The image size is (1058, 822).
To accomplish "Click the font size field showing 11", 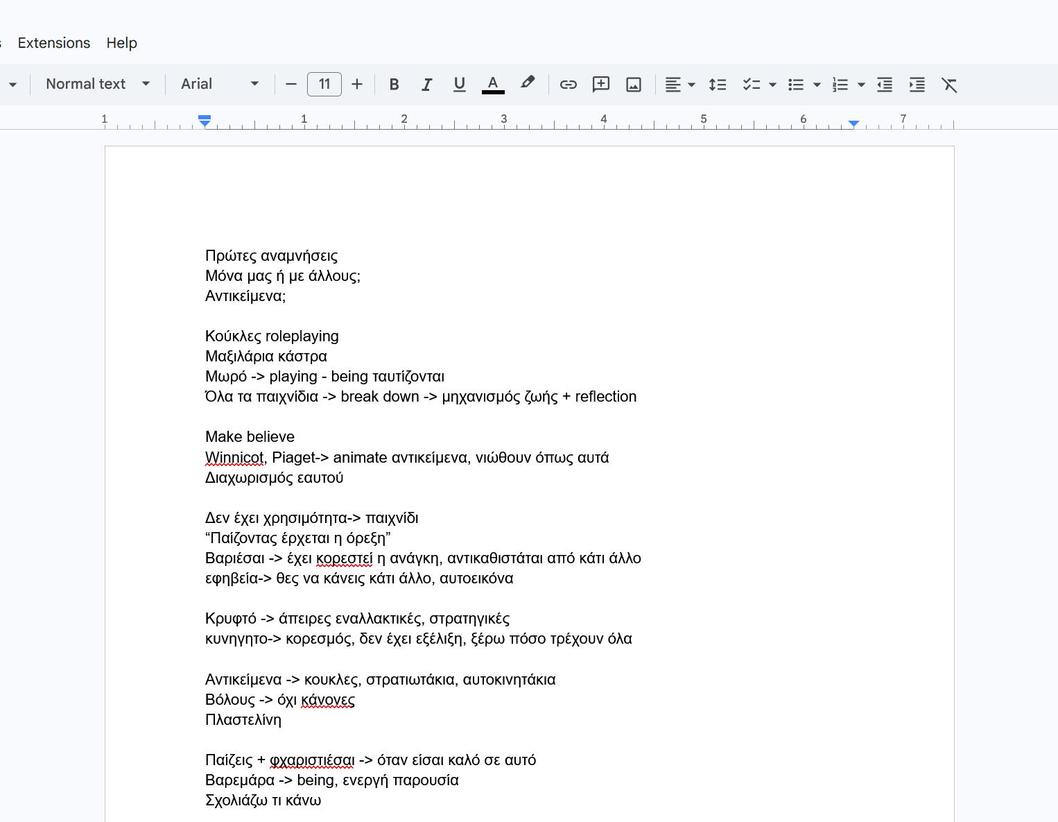I will coord(324,85).
